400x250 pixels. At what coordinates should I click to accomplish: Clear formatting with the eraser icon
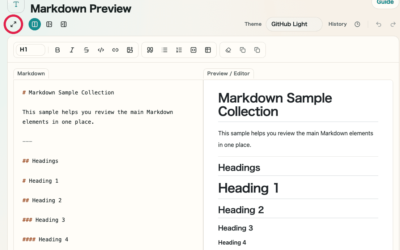click(x=228, y=50)
